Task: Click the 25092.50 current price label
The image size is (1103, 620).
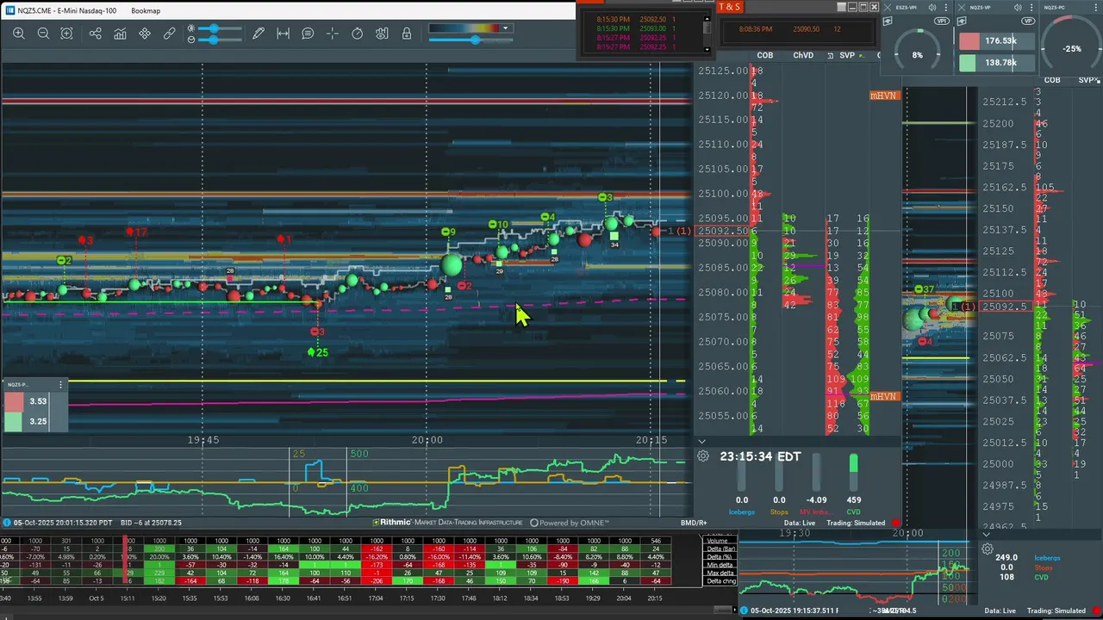Action: pos(722,231)
